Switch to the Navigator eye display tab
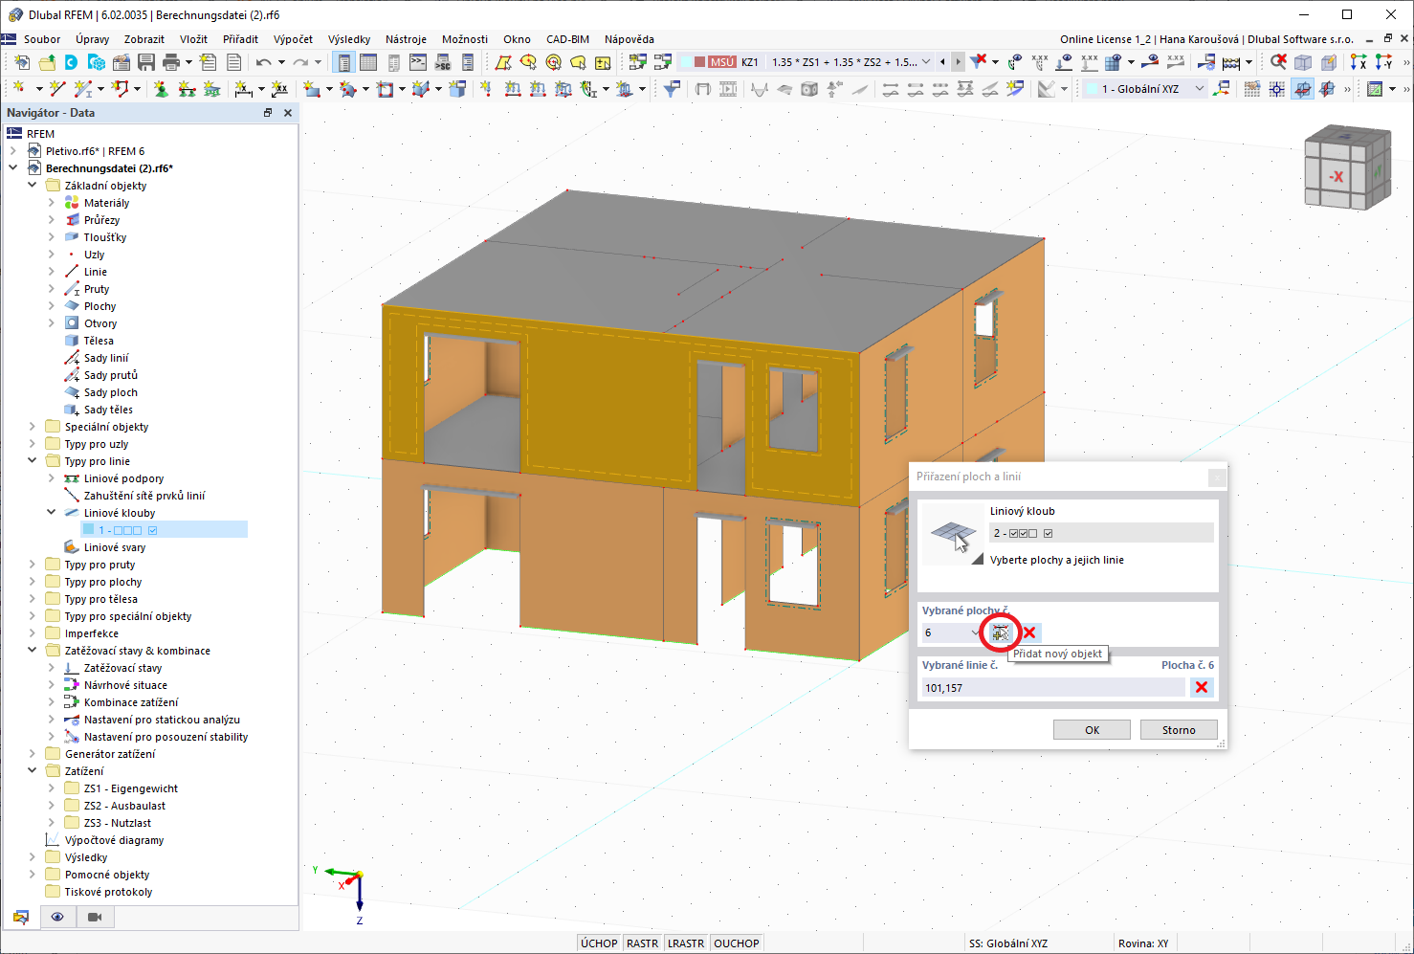The height and width of the screenshot is (954, 1414). [57, 917]
